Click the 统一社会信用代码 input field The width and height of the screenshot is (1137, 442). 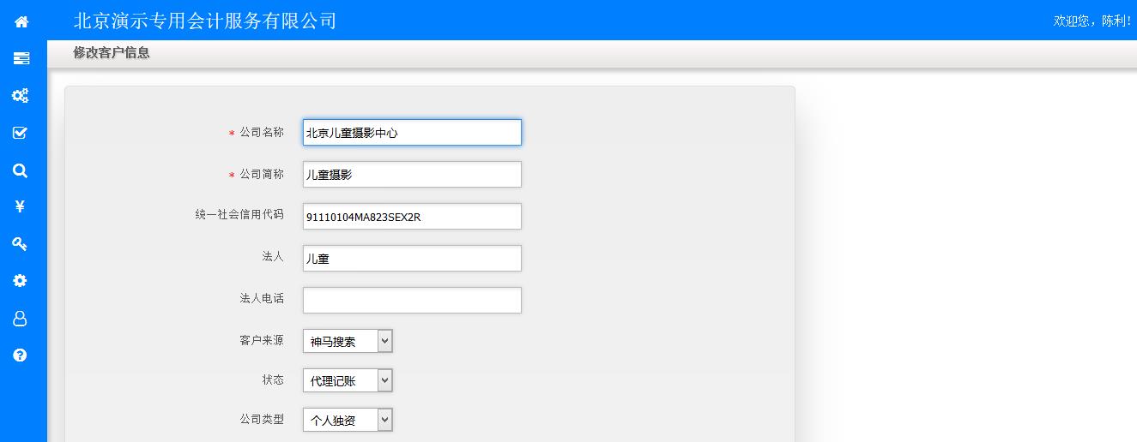point(412,217)
